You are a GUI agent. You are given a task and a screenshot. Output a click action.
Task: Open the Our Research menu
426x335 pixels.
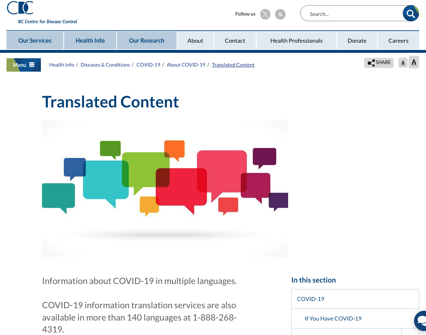pos(147,41)
